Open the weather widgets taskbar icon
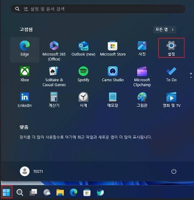Image resolution: width=194 pixels, height=200 pixels. [47, 192]
